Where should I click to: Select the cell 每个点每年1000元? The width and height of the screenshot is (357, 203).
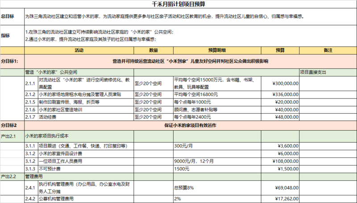pos(217,102)
